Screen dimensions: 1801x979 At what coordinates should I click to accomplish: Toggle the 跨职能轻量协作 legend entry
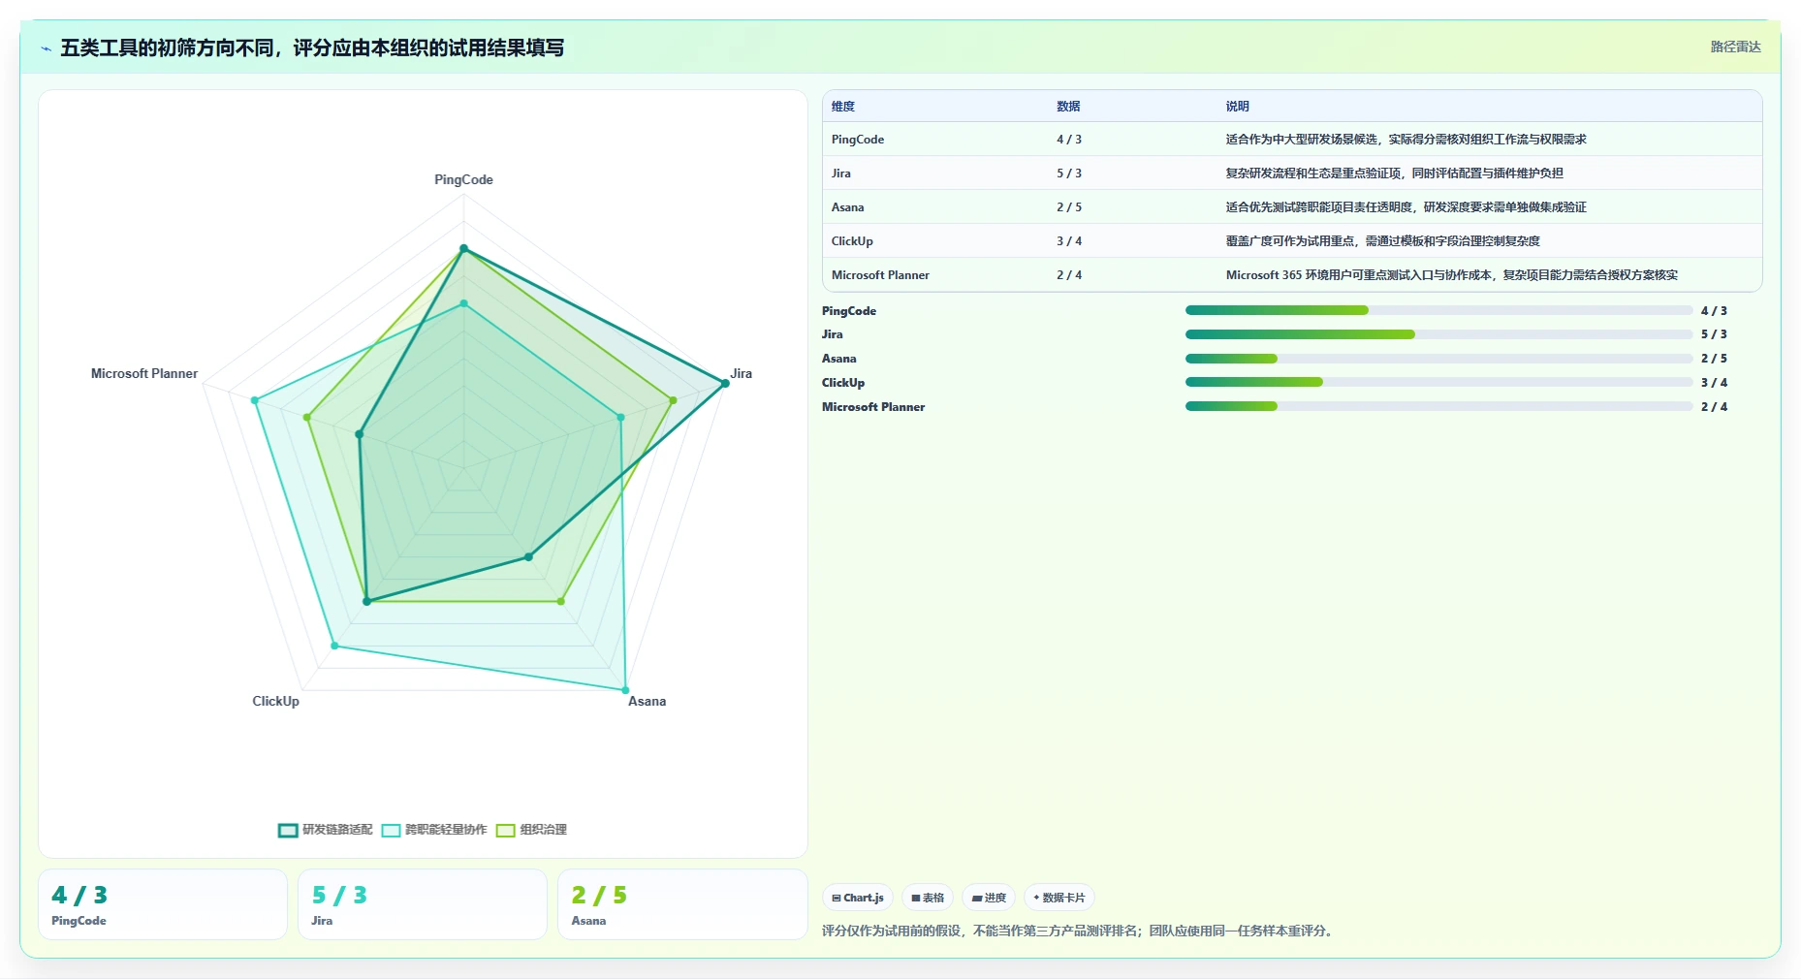pos(434,830)
